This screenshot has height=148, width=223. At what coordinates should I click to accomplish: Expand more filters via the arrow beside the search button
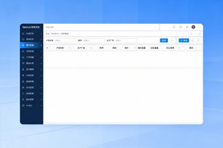tap(172, 40)
